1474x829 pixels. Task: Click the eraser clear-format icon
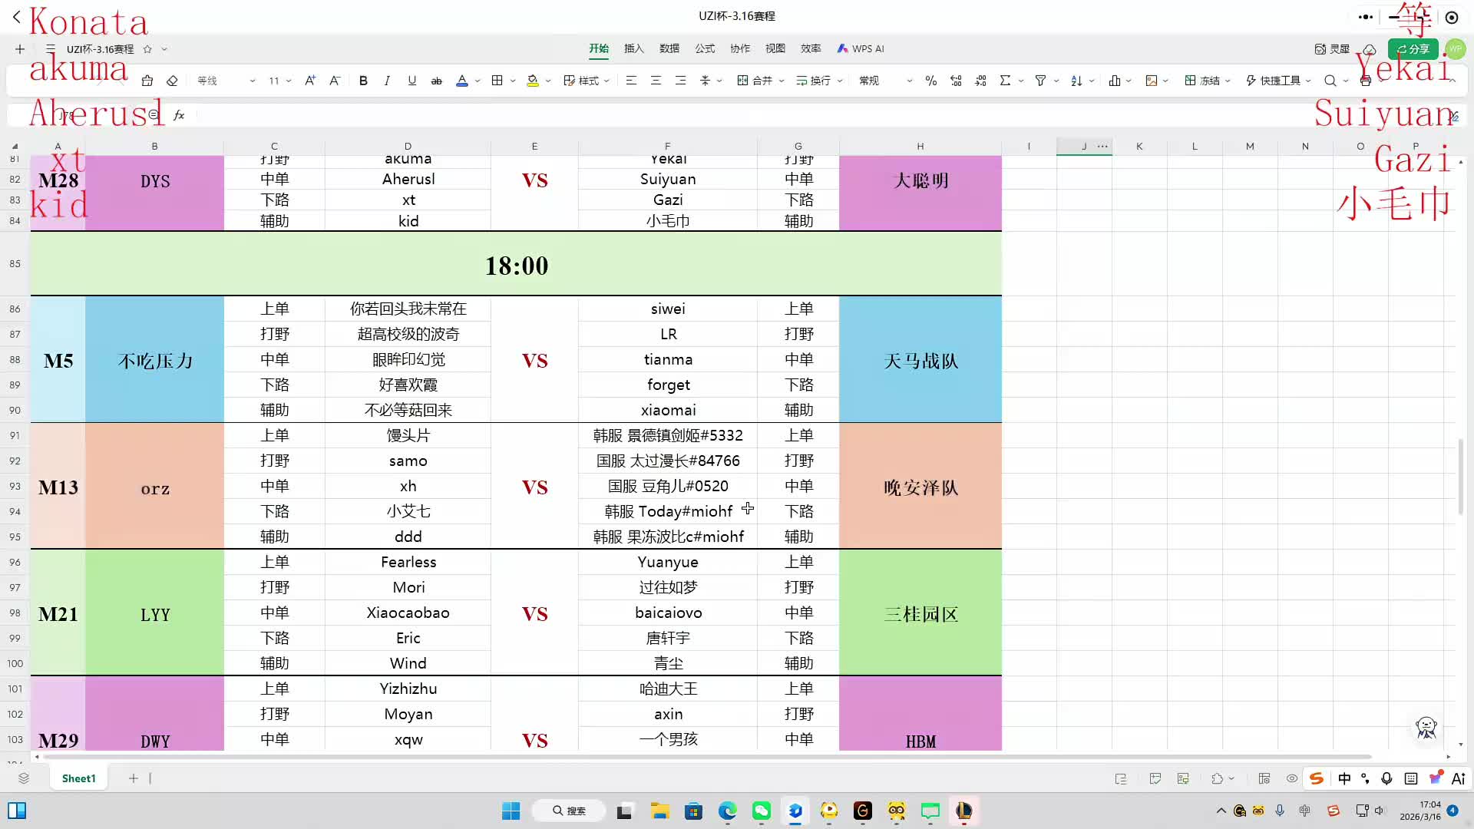[x=172, y=81]
